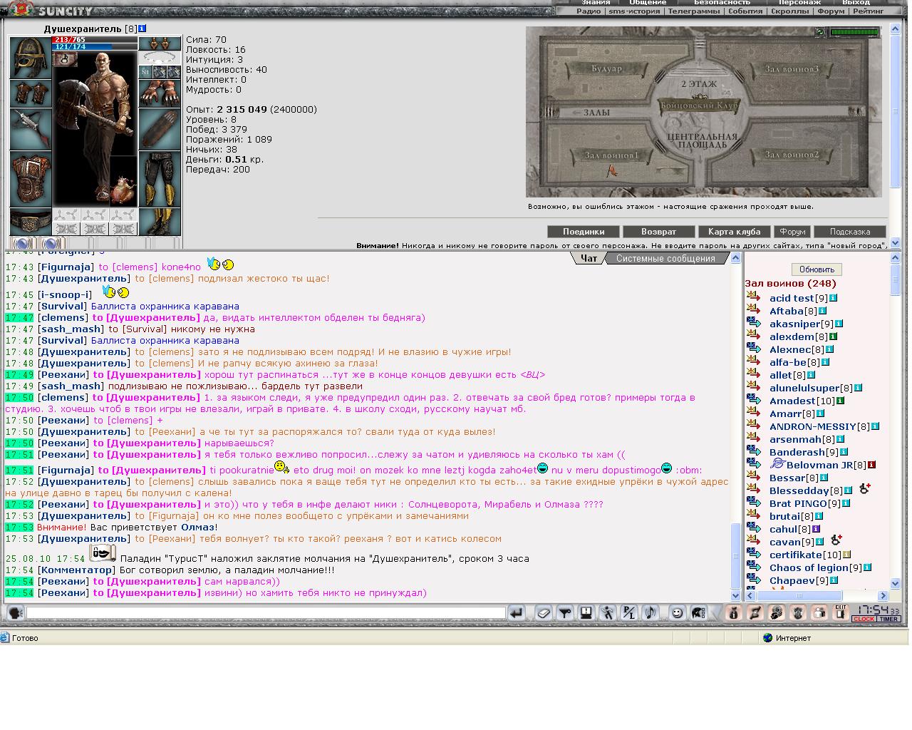
Task: Click the Обновить button in user list
Action: tap(817, 269)
